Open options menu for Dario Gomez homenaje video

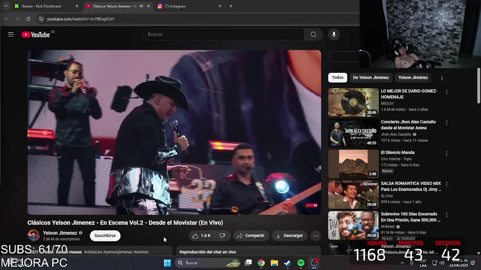(446, 92)
